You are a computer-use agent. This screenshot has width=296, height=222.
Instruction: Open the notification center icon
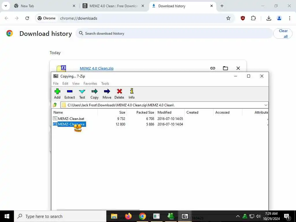pyautogui.click(x=287, y=216)
